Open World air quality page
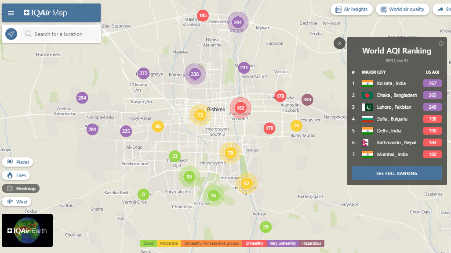 (402, 9)
